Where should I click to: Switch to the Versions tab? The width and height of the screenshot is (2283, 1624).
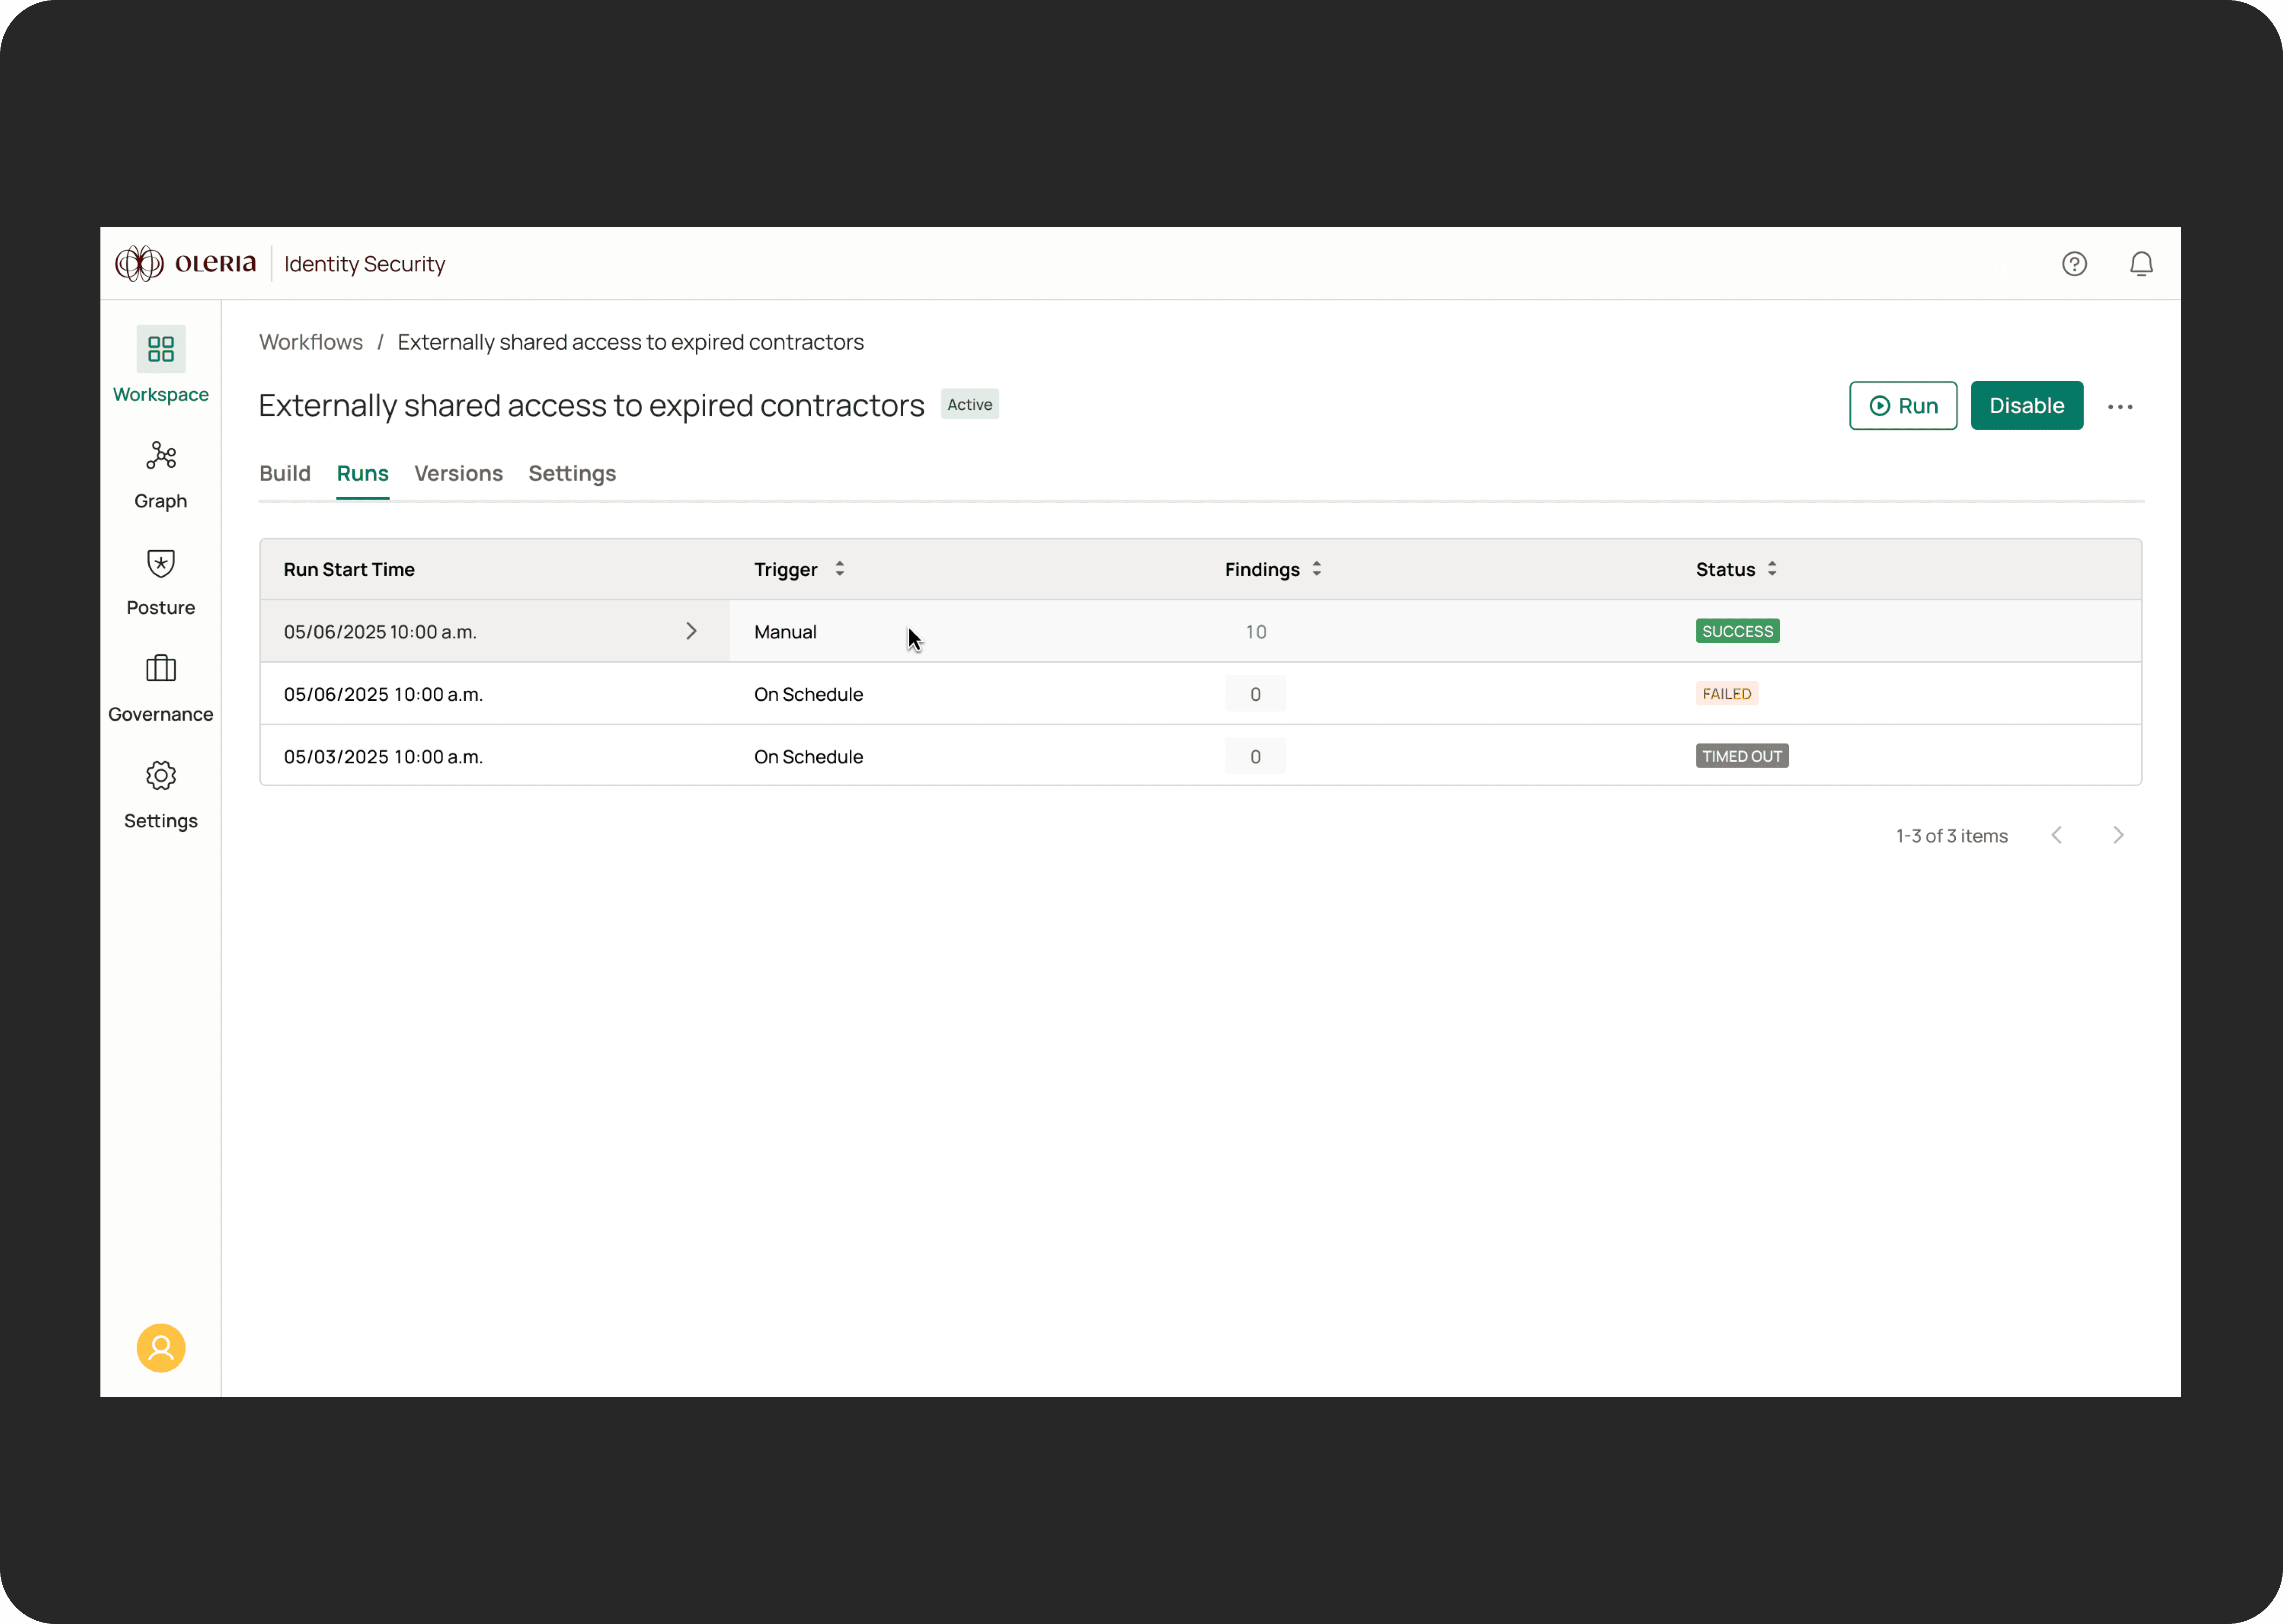458,473
